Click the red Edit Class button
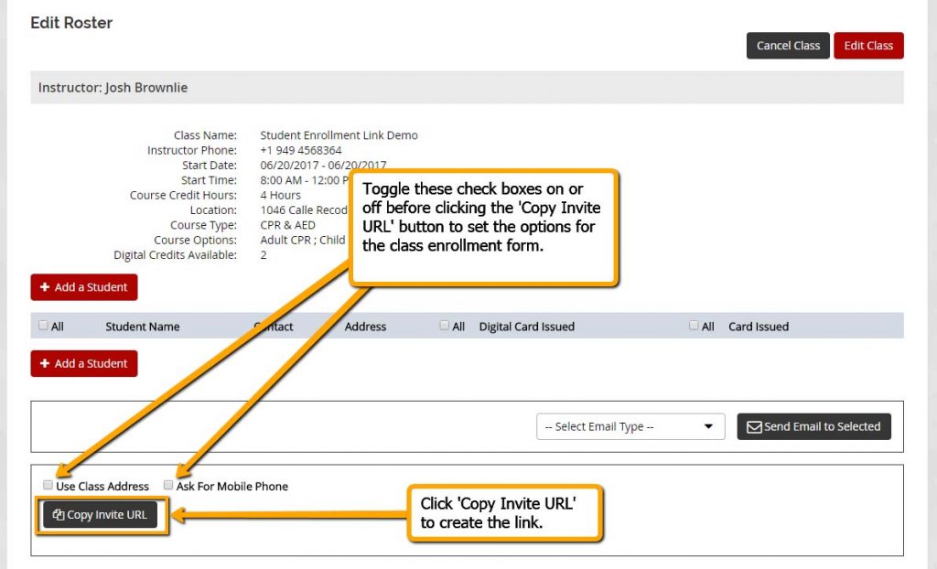This screenshot has height=569, width=937. pos(868,46)
